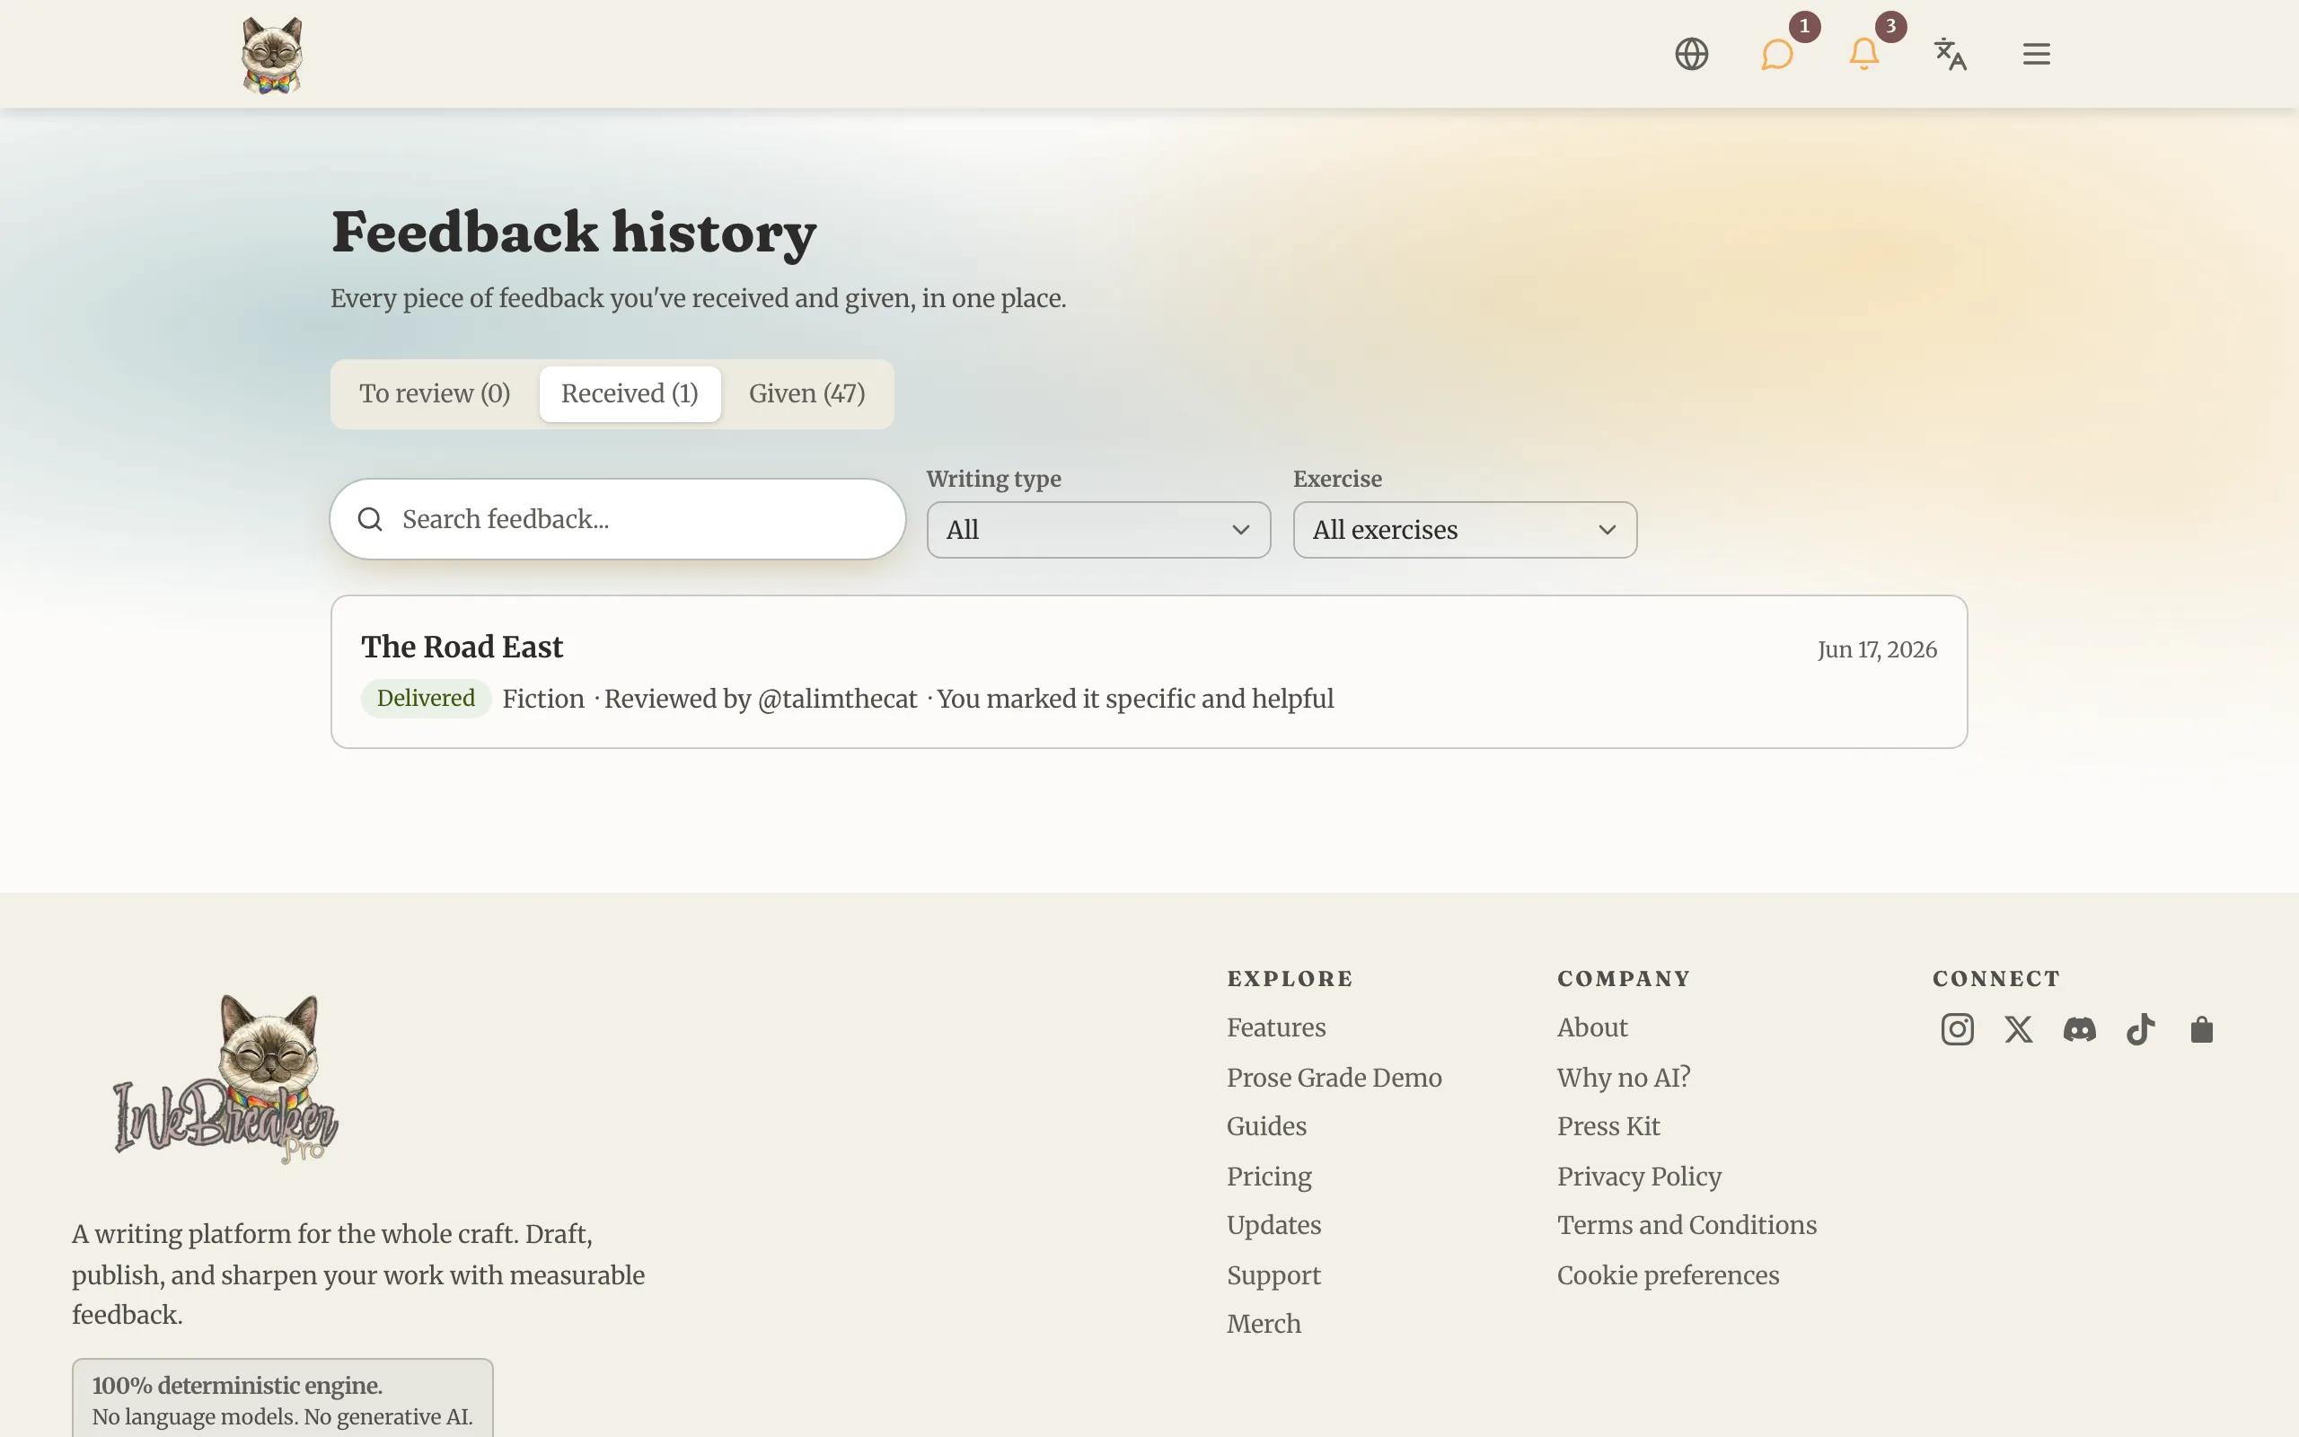The width and height of the screenshot is (2299, 1437).
Task: Open the Prose Grade Demo link
Action: tap(1334, 1078)
